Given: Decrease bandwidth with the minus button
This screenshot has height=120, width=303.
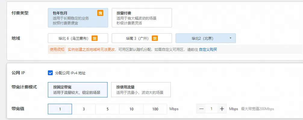Looking at the screenshot, I should point(201,109).
